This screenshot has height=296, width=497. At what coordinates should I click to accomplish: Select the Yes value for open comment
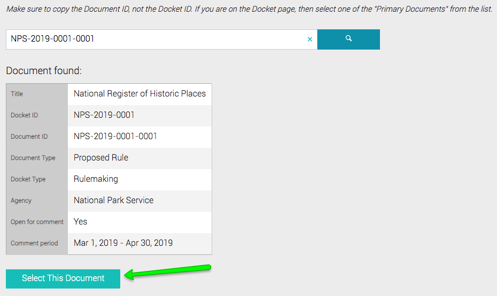81,222
